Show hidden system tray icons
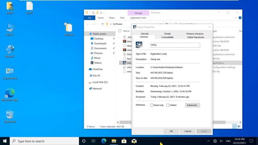This screenshot has height=145, width=258. click(x=208, y=141)
